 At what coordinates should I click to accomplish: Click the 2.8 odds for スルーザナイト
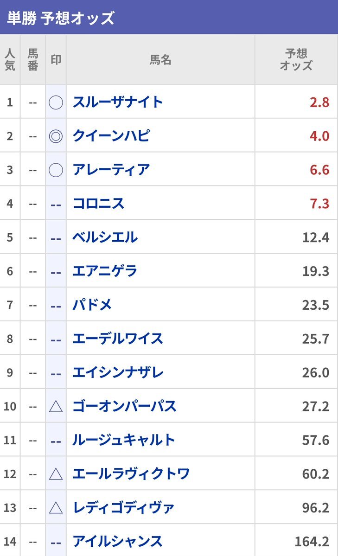tap(319, 102)
